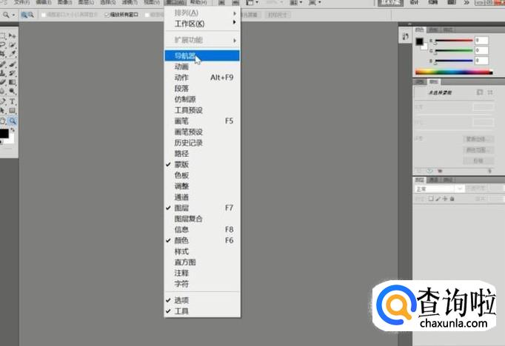Choose 动画 from the Window menu
505x346 pixels.
coord(202,67)
